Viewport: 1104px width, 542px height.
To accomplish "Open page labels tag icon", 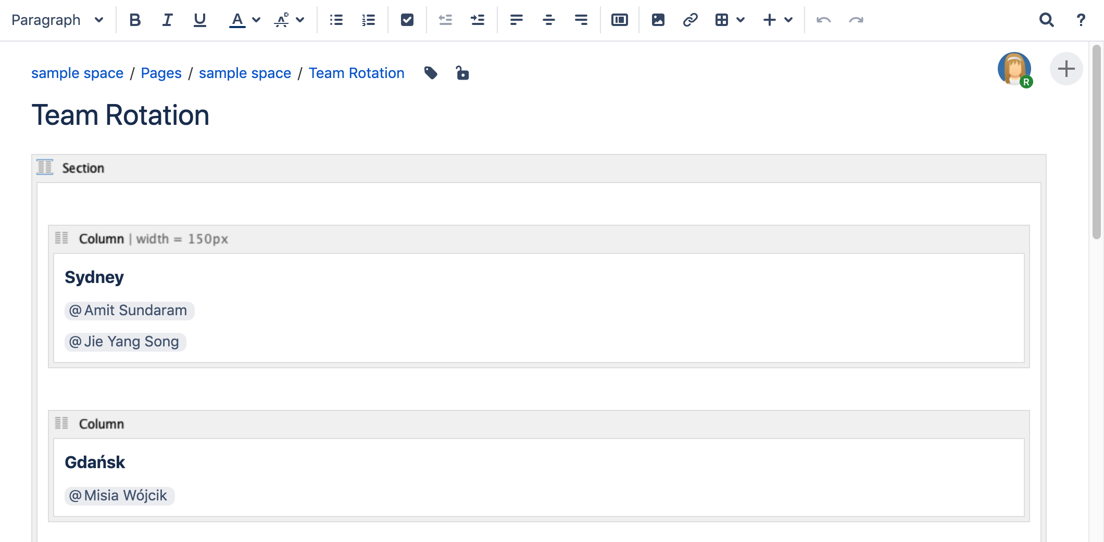I will (x=431, y=73).
